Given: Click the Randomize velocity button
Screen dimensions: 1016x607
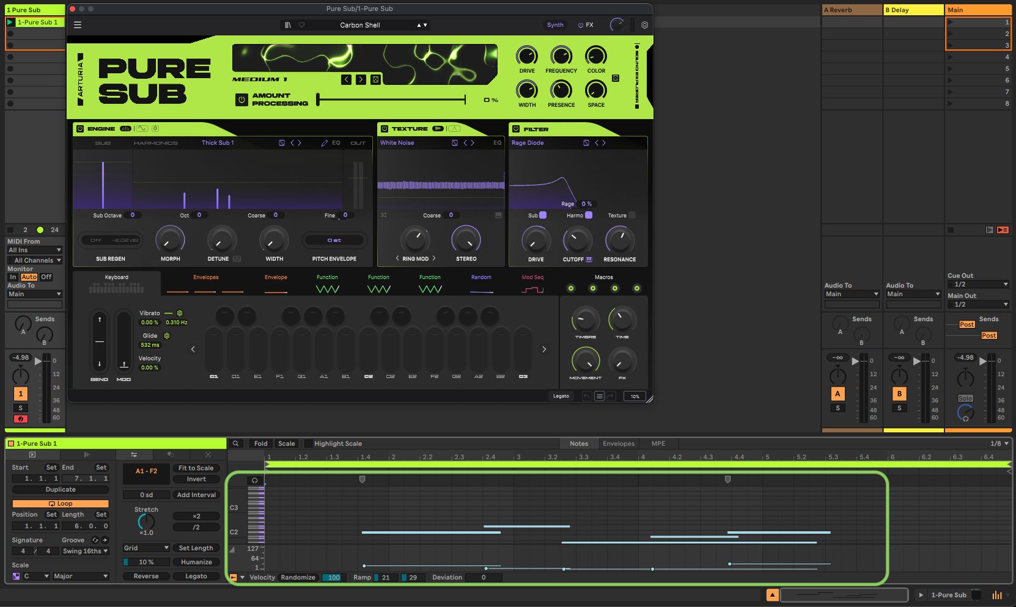Looking at the screenshot, I should point(298,578).
